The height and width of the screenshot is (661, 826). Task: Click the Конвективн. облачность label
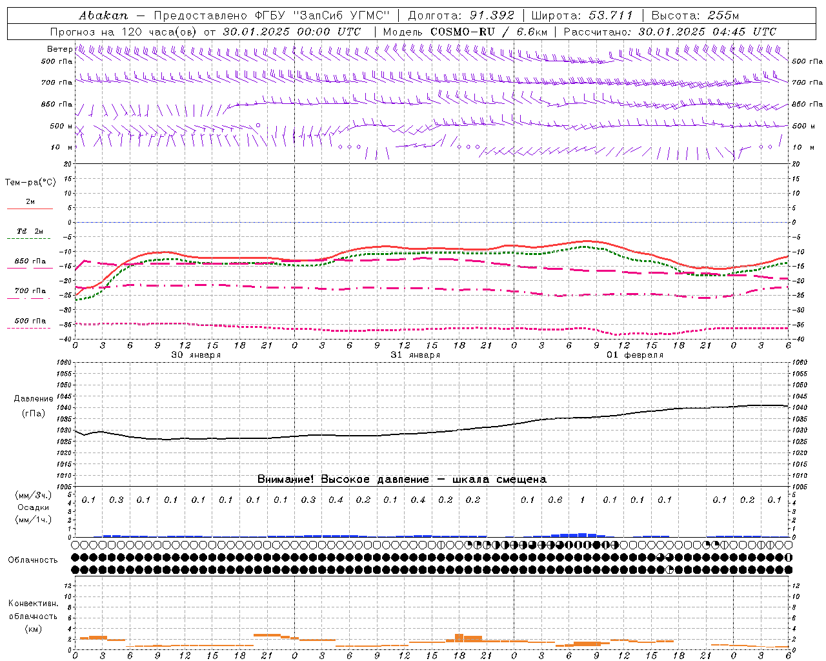tap(33, 609)
